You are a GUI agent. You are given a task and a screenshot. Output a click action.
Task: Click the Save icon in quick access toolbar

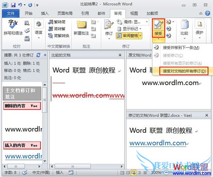[13, 5]
